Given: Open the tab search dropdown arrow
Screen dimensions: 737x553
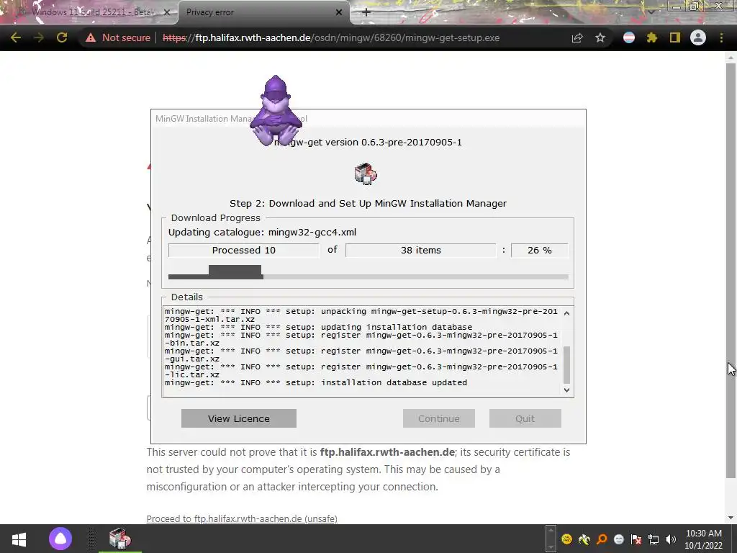Looking at the screenshot, I should 651,12.
